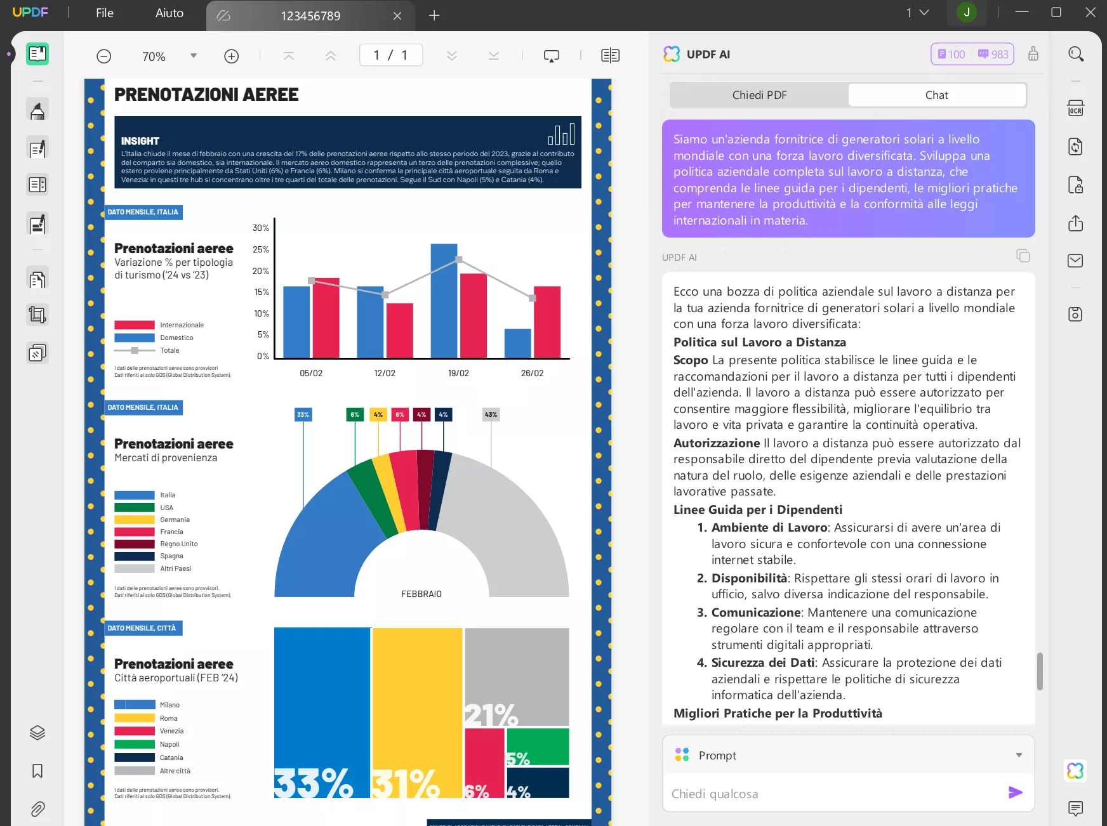Click 'Politica sul Lavoro a Distanza' heading

pos(760,342)
